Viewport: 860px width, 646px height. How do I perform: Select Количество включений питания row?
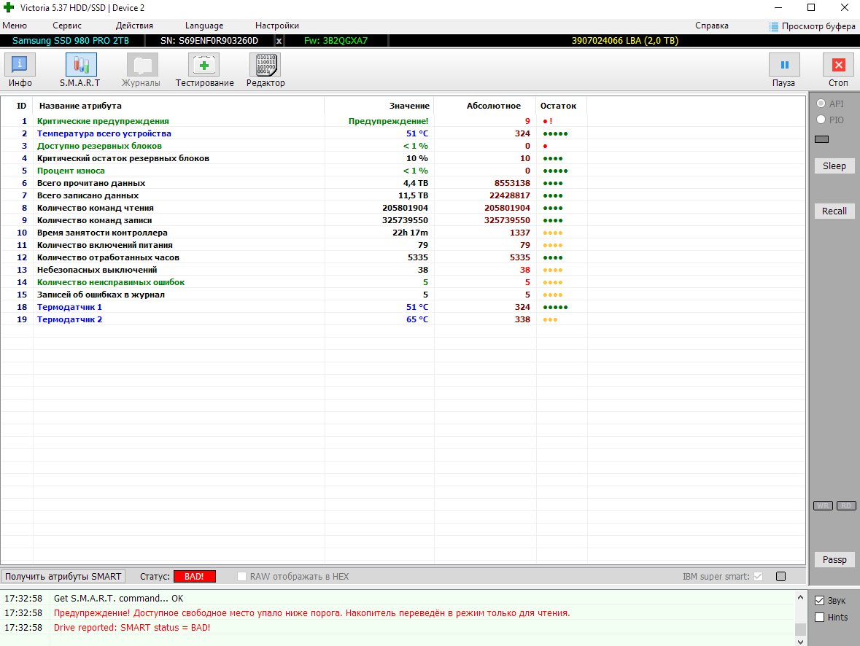click(x=403, y=245)
